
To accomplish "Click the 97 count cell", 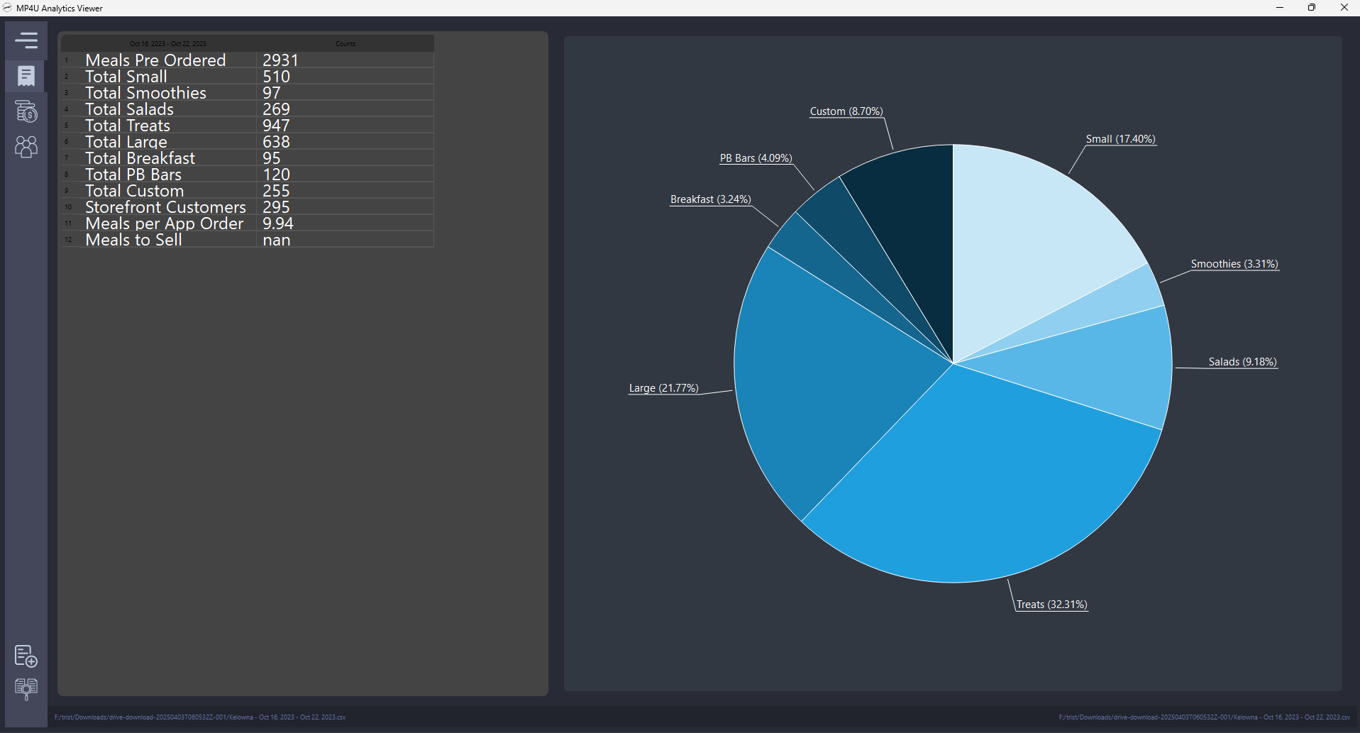I will 345,93.
